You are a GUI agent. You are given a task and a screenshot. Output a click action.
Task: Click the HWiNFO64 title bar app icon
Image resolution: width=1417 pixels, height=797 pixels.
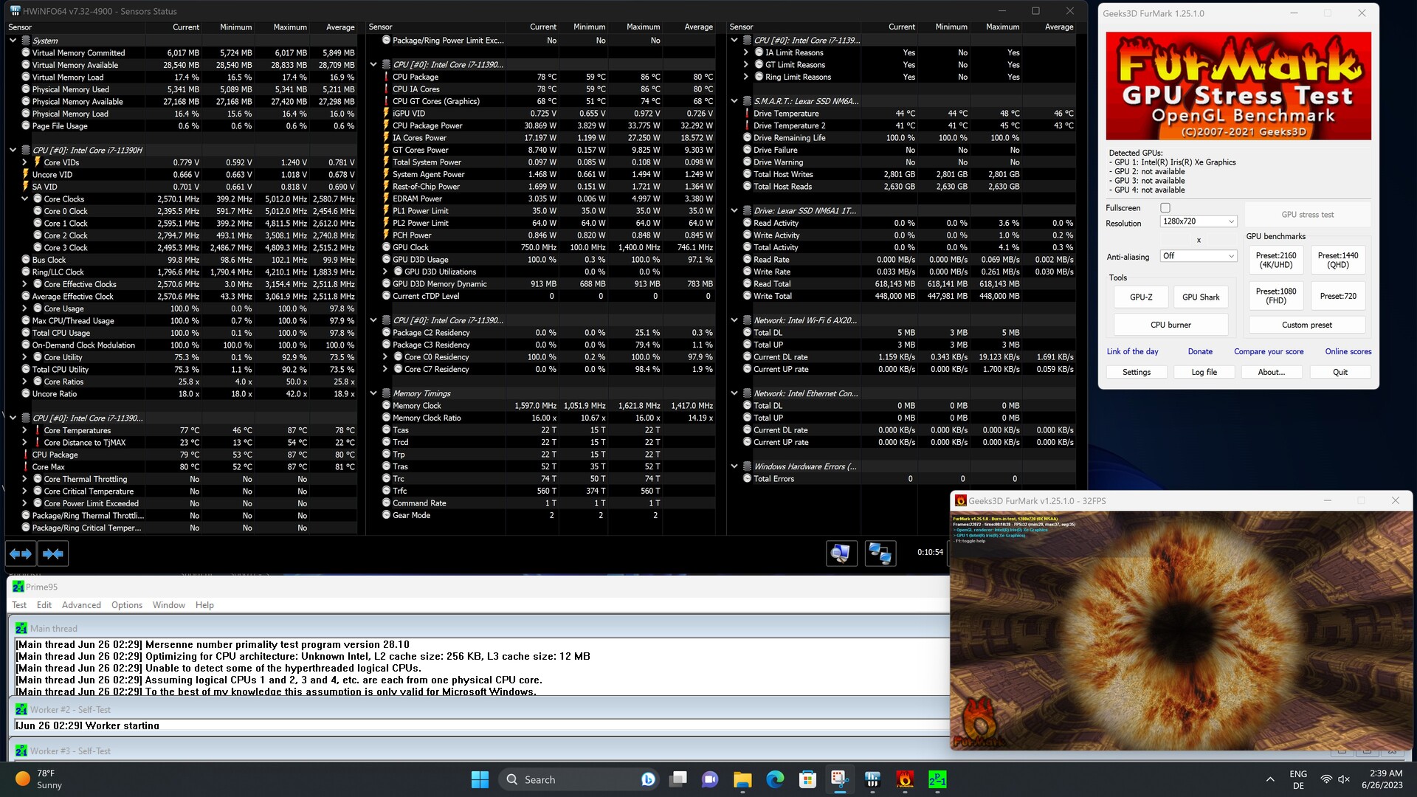(15, 11)
